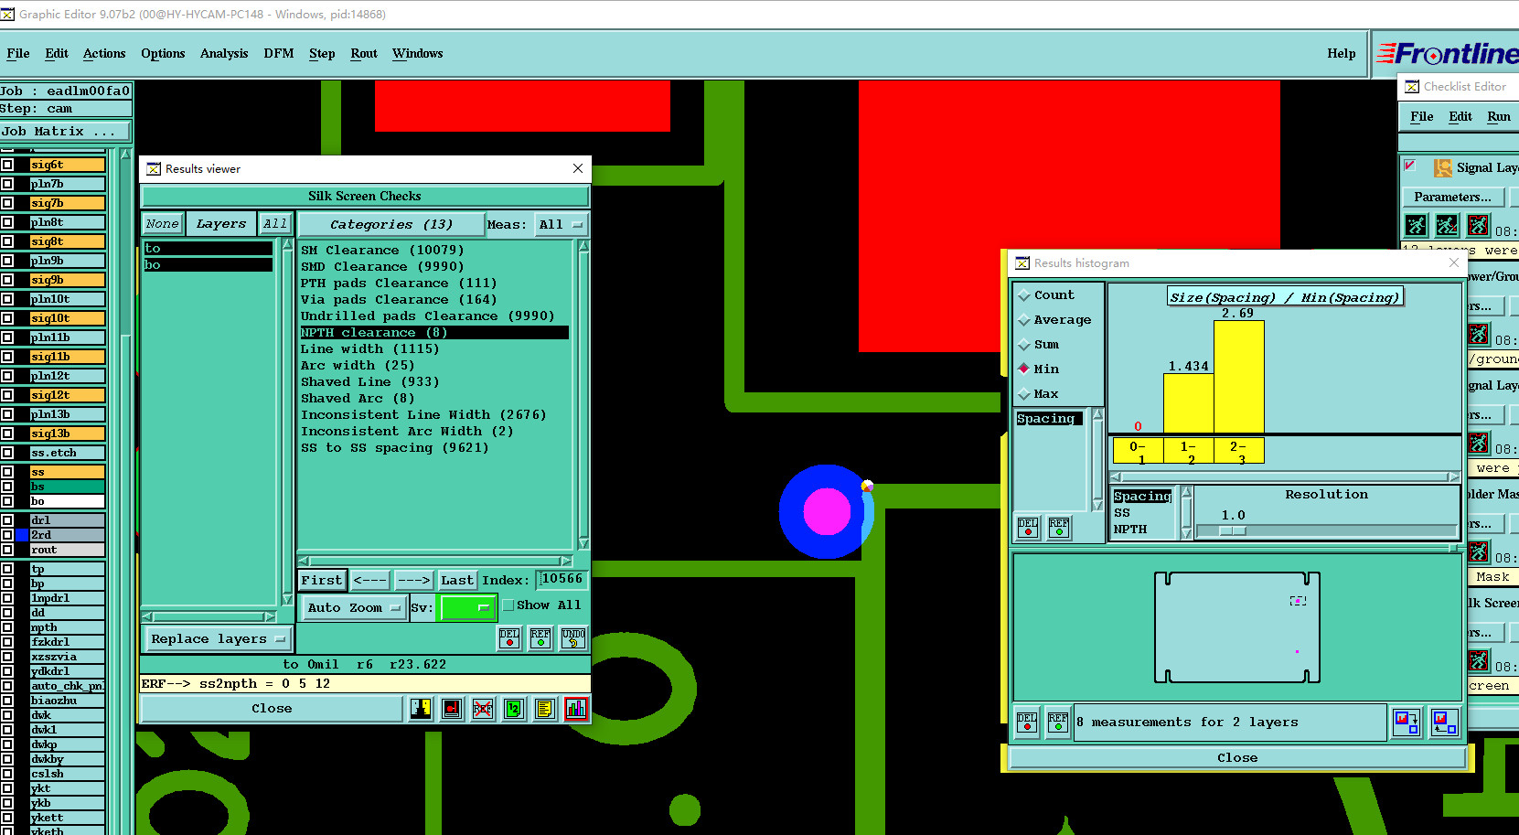Open the Meas: All dropdown
The width and height of the screenshot is (1519, 835).
click(x=561, y=225)
